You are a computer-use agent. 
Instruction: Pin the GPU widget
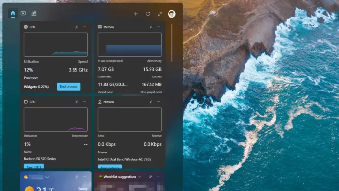pyautogui.click(x=77, y=102)
